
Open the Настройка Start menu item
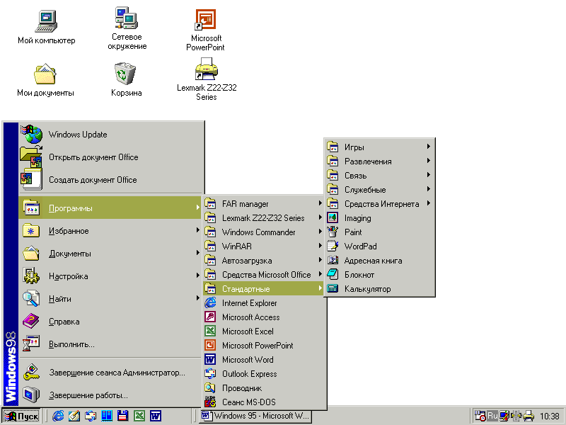tap(110, 276)
